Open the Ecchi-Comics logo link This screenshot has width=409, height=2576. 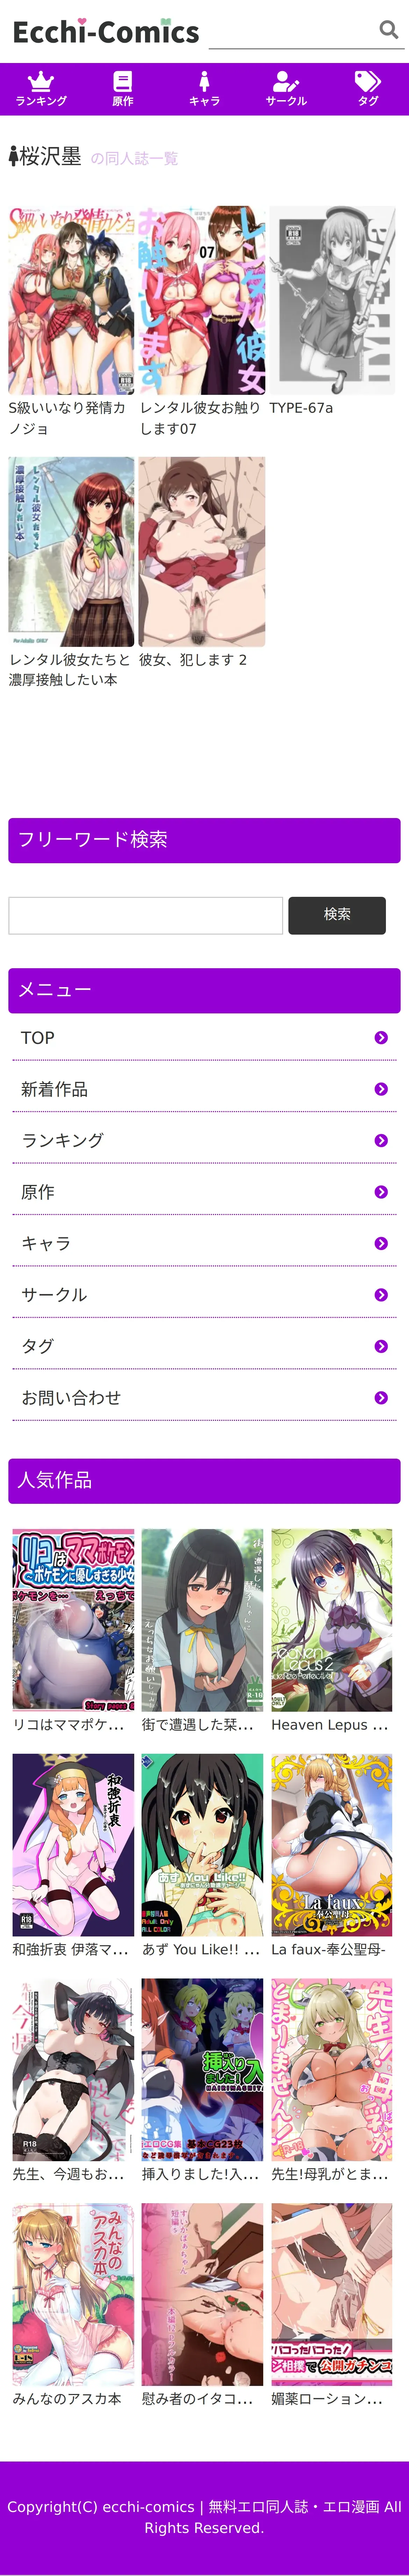(x=106, y=32)
